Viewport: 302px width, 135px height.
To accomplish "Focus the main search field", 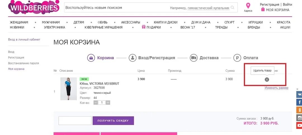I will [x=151, y=8].
